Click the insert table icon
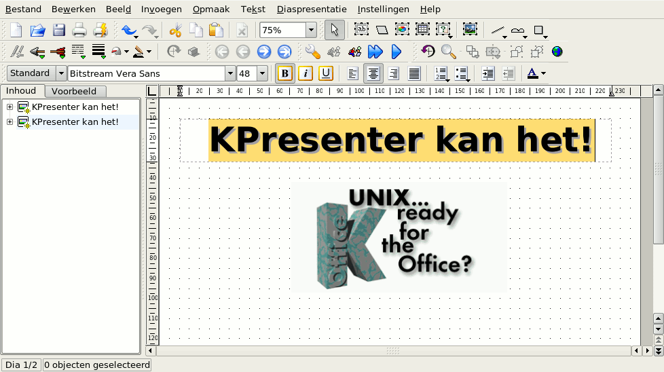 click(x=422, y=30)
